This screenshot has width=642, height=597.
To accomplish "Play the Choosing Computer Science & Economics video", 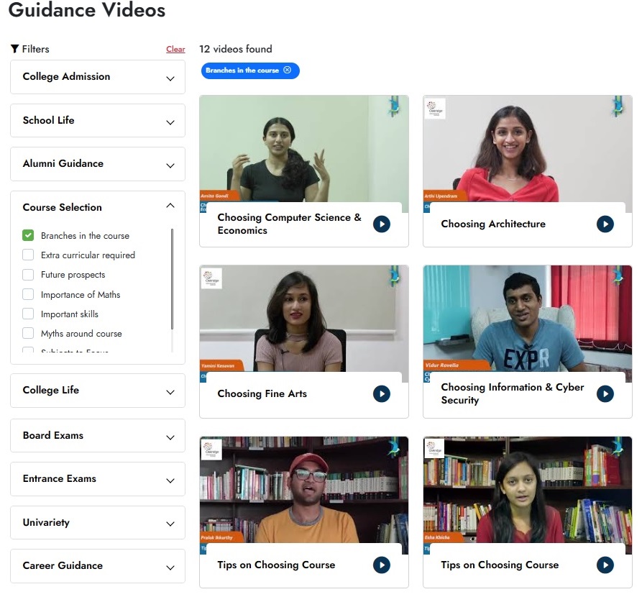I will (x=382, y=224).
